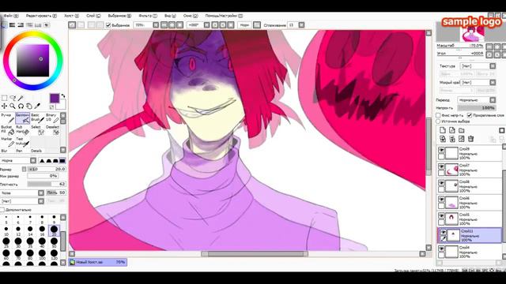This screenshot has height=284, width=506.
Task: Toggle the Выбранное checkbox in toolbar
Action: (108, 25)
